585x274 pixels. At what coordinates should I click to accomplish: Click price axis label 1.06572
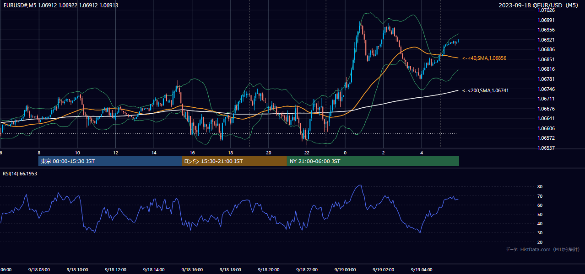click(x=546, y=138)
